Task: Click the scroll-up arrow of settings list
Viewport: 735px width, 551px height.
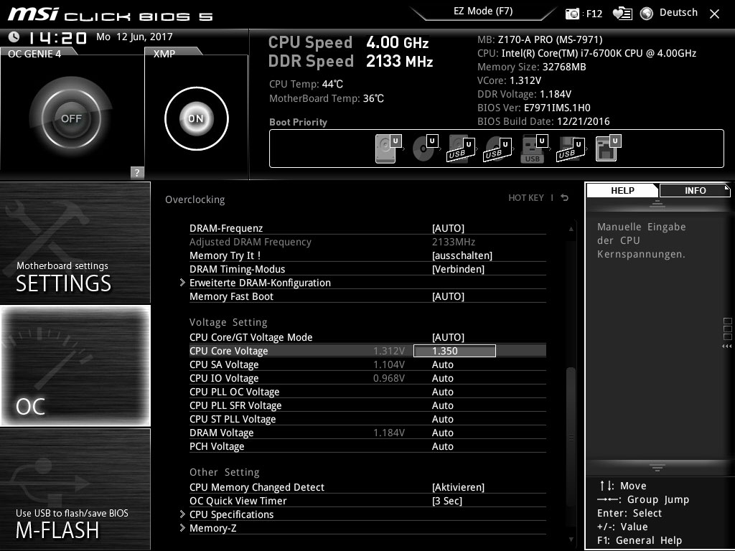Action: click(571, 229)
